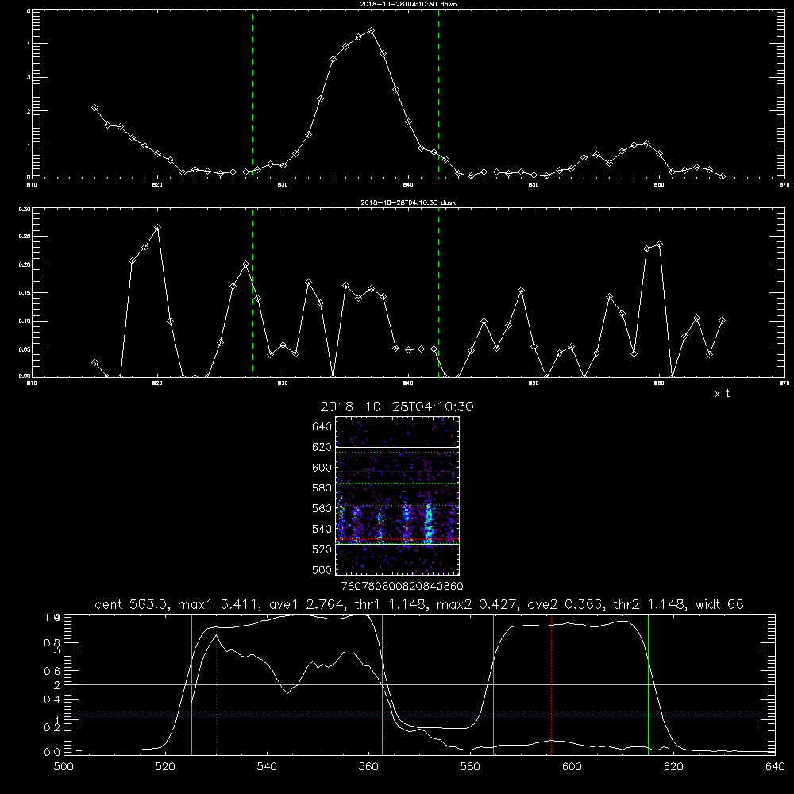Click the right green dashed line in dusk plot
The height and width of the screenshot is (794, 794).
tap(438, 293)
